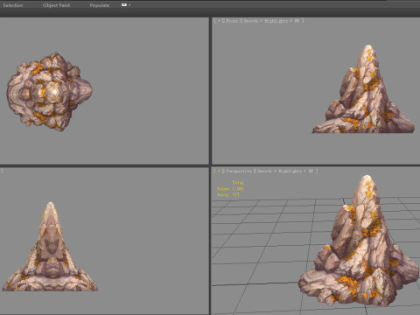Click the Perspective viewport name label
The height and width of the screenshot is (315, 420).
(x=239, y=171)
